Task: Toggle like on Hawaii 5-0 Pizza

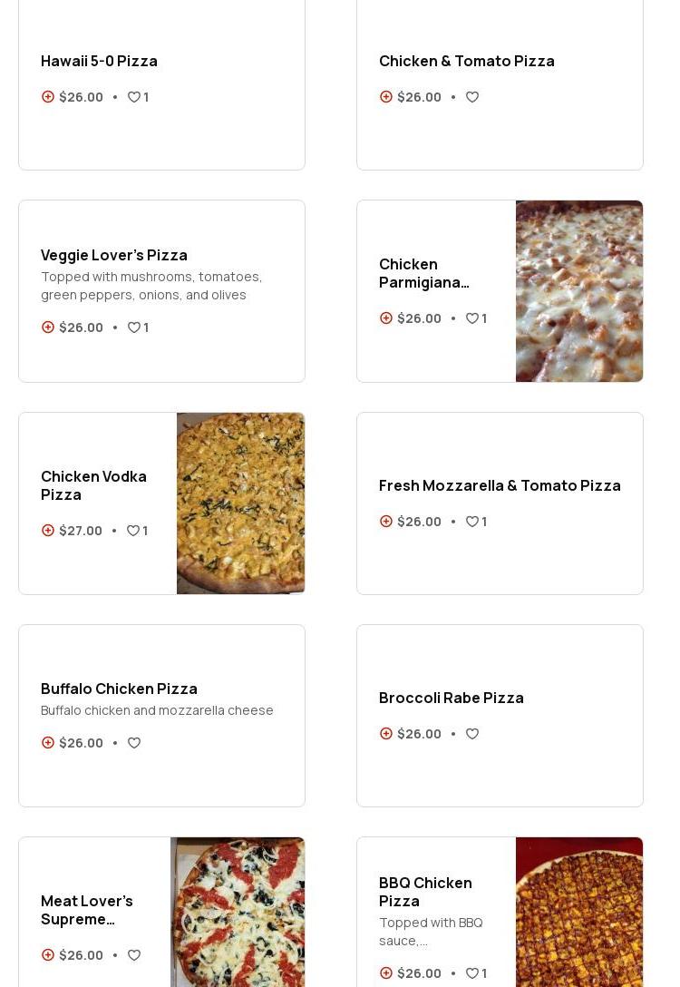Action: 134,97
